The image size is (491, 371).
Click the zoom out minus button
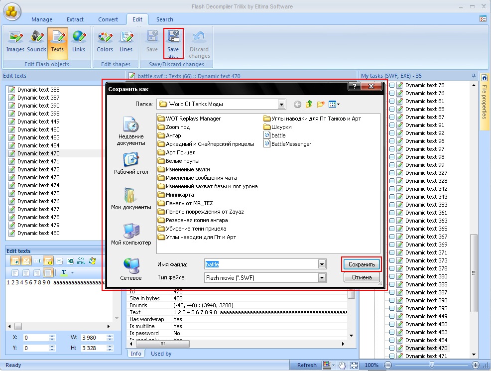(387, 365)
